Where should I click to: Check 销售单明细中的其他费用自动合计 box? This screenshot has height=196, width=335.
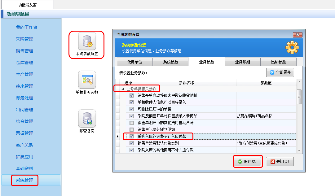(131, 123)
